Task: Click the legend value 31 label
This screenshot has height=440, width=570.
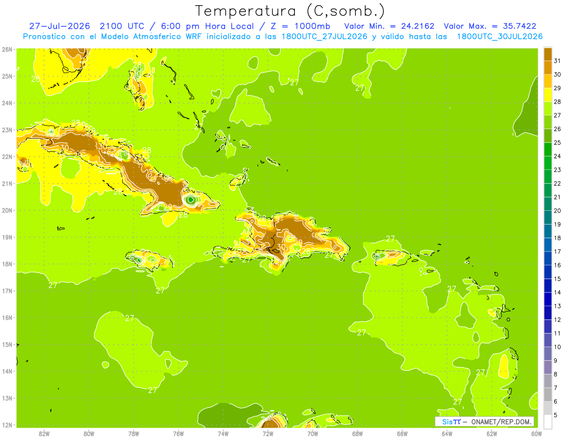Action: click(x=557, y=61)
